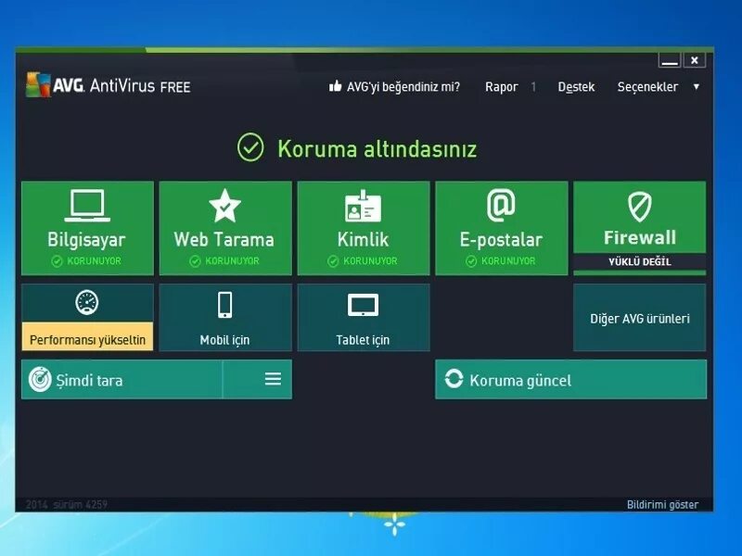Click Kimlik KORUNUYOR status checkmark
Image resolution: width=742 pixels, height=556 pixels.
click(333, 261)
